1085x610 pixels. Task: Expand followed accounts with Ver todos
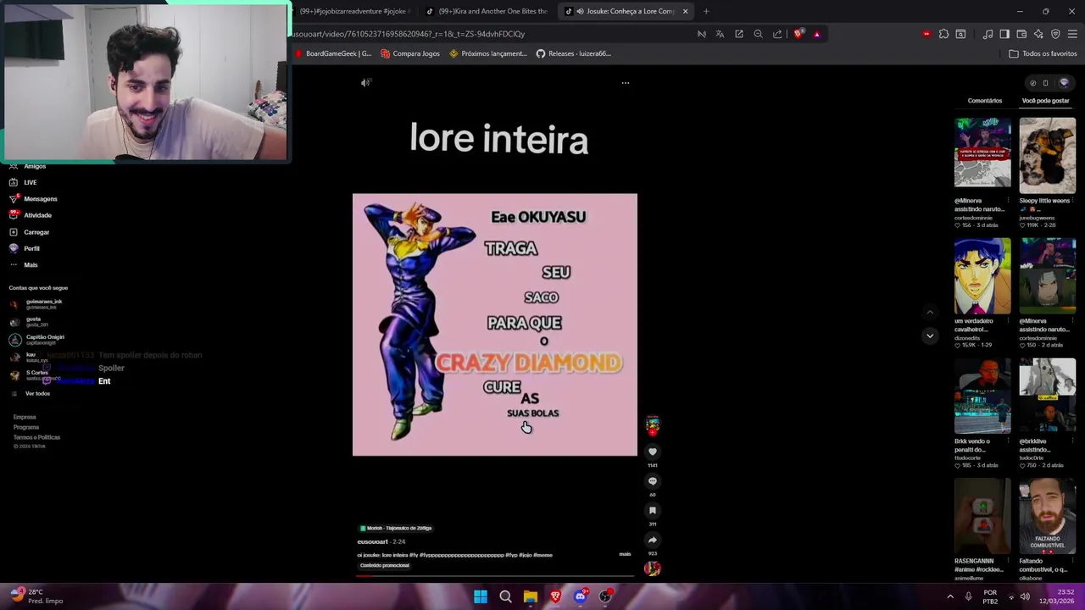tap(31, 394)
